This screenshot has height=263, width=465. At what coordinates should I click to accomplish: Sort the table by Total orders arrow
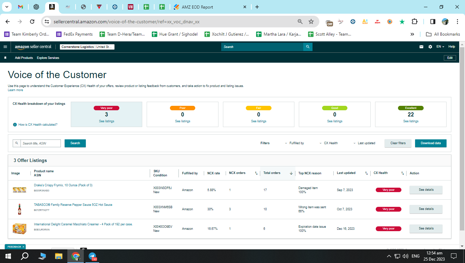click(291, 173)
